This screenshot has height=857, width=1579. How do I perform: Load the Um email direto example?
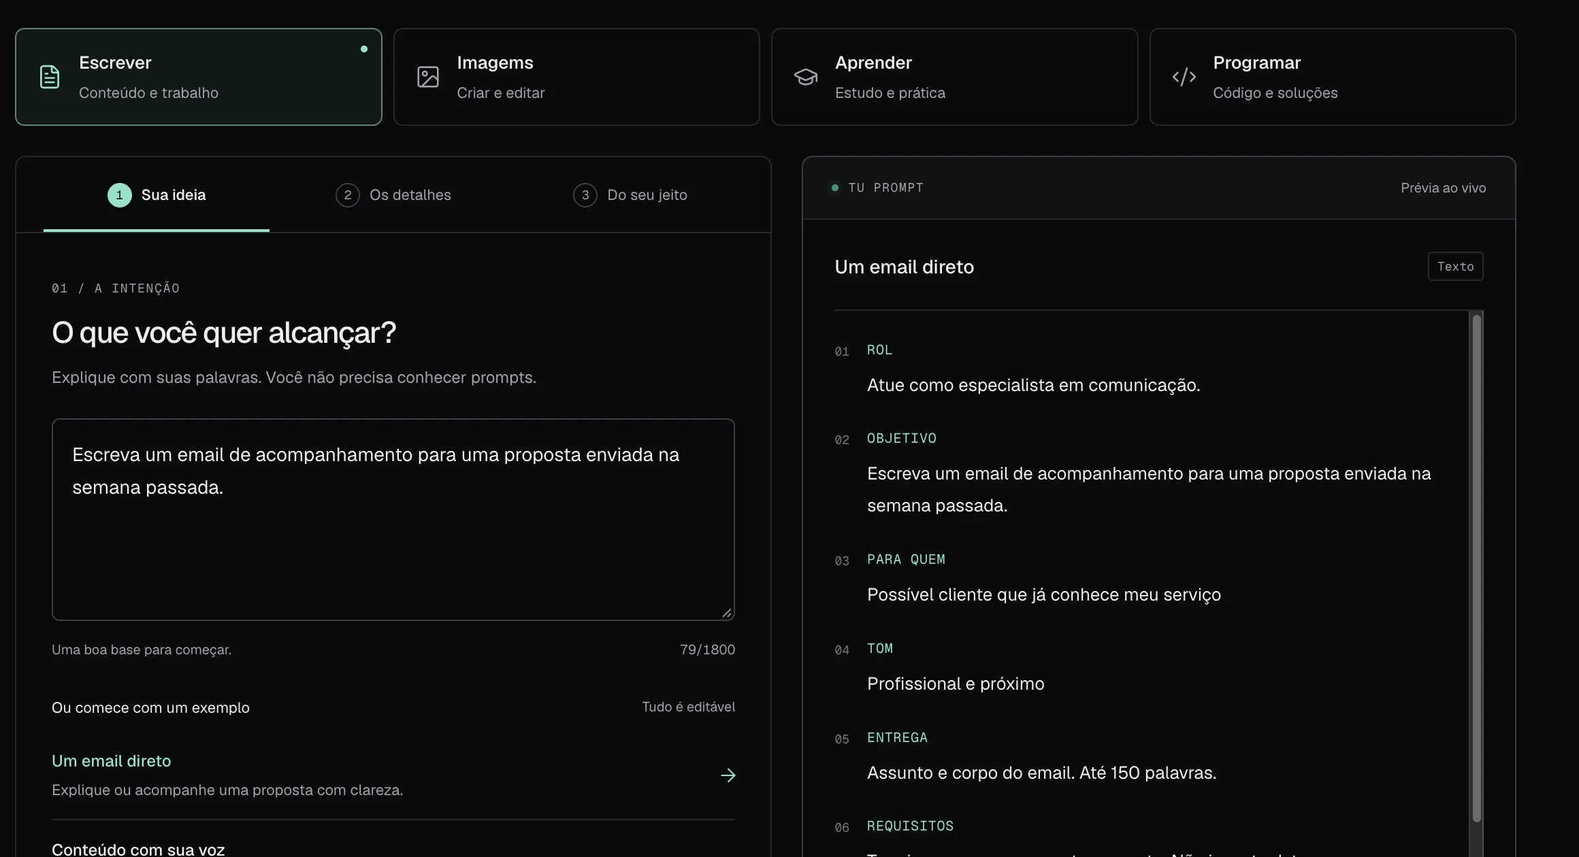pos(393,775)
